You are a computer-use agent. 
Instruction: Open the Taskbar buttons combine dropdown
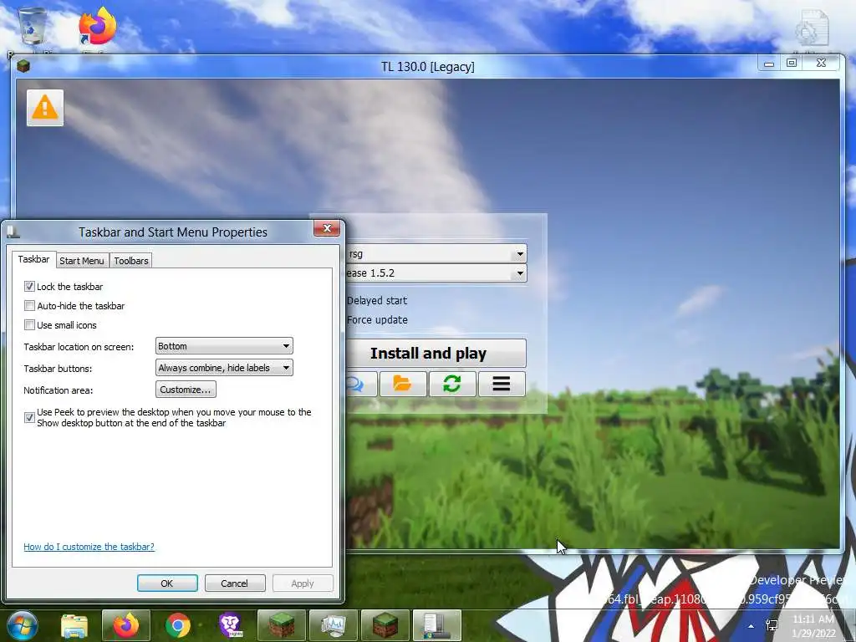224,368
